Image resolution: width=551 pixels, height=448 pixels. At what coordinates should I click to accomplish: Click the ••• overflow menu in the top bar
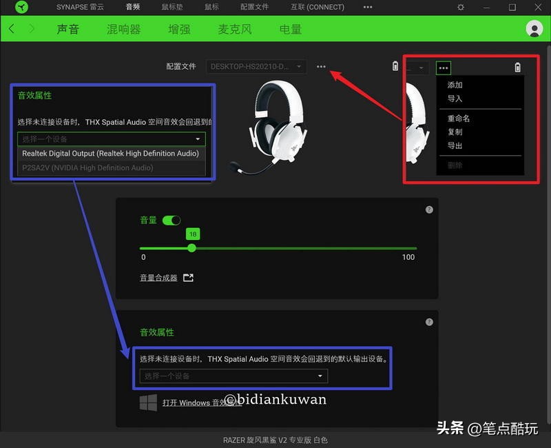367,7
